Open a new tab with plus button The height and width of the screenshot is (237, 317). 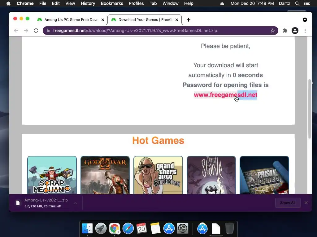189,20
